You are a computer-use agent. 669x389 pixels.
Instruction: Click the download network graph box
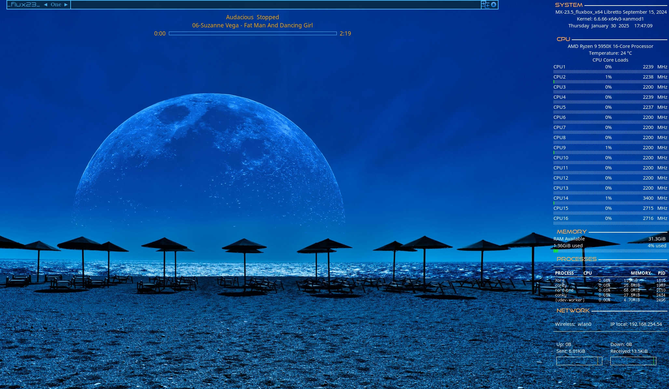[633, 361]
